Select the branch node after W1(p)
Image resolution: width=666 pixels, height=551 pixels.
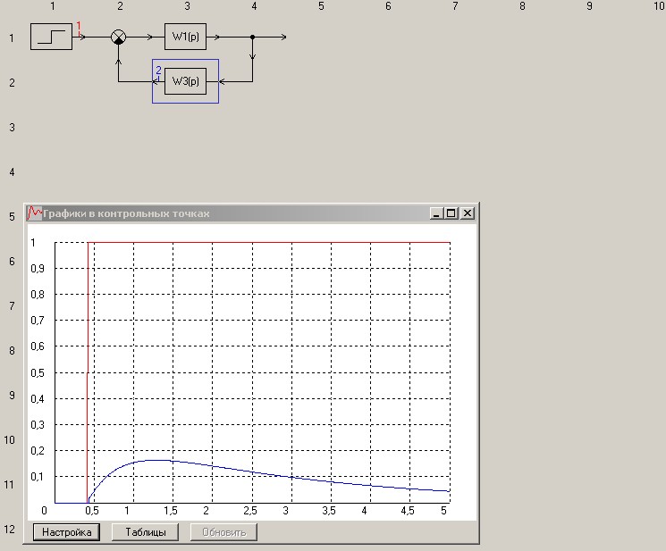click(x=252, y=37)
